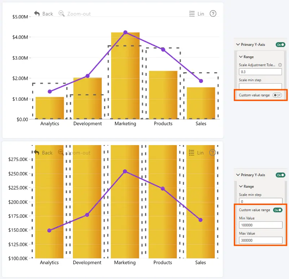Screen dimensions: 289x279
Task: Toggle Primary Y-Axis switch in upper panel
Action: pos(280,45)
